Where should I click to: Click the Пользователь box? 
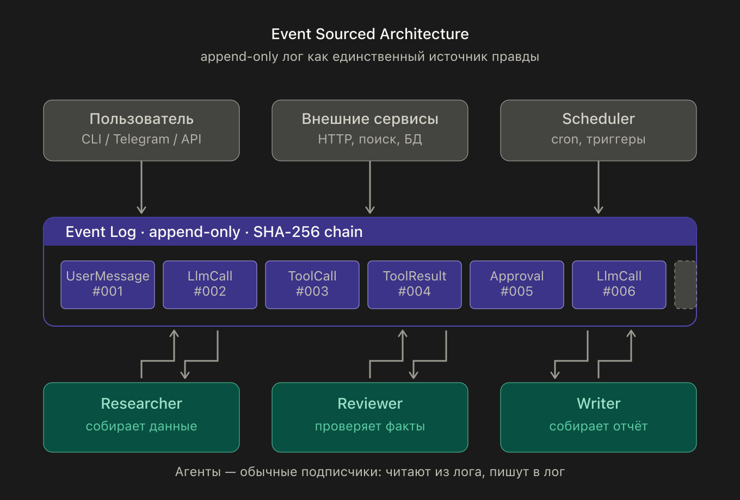(x=141, y=130)
